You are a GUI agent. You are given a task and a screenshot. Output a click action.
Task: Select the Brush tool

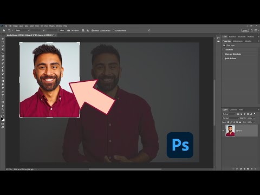pos(3,67)
